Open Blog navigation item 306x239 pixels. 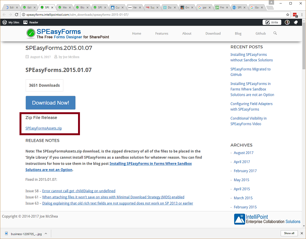coord(238,33)
